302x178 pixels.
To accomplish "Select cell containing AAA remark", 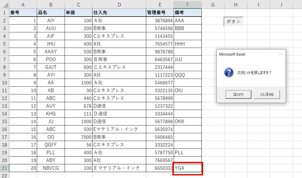I will click(188, 21).
